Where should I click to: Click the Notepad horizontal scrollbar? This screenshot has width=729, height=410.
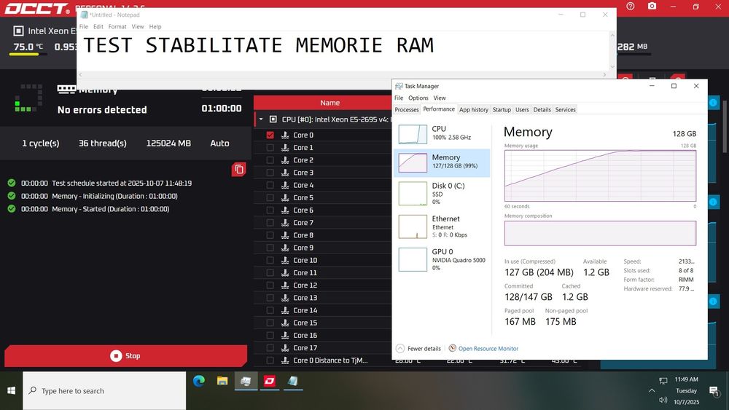(344, 74)
